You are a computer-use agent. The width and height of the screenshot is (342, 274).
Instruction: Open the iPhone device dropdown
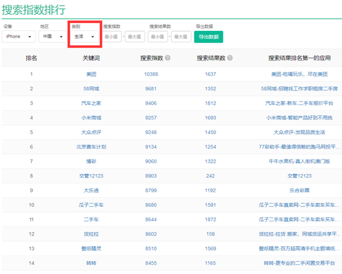[19, 36]
